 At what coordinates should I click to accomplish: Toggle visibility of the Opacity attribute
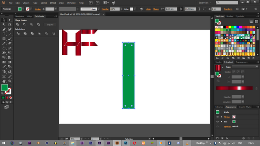[x=217, y=127]
